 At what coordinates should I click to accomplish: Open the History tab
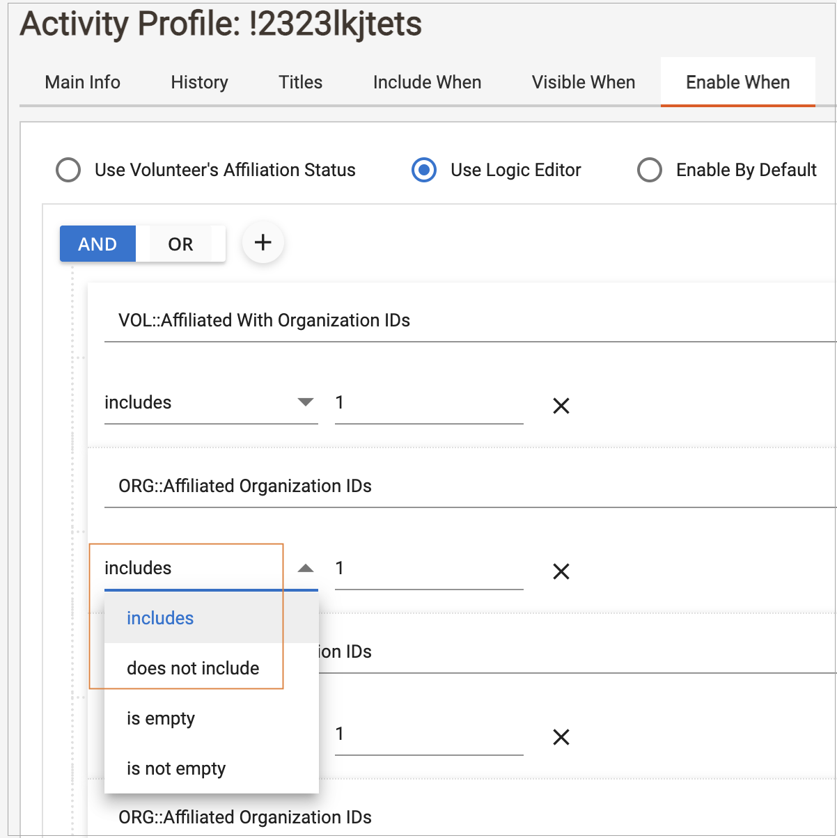199,82
